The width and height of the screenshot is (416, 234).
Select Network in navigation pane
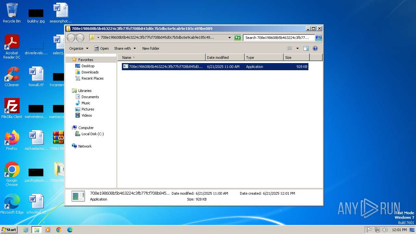pos(85,146)
